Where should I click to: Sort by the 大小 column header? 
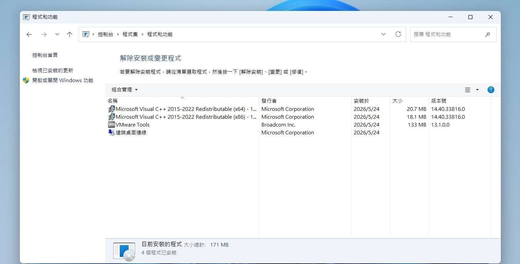(409, 101)
